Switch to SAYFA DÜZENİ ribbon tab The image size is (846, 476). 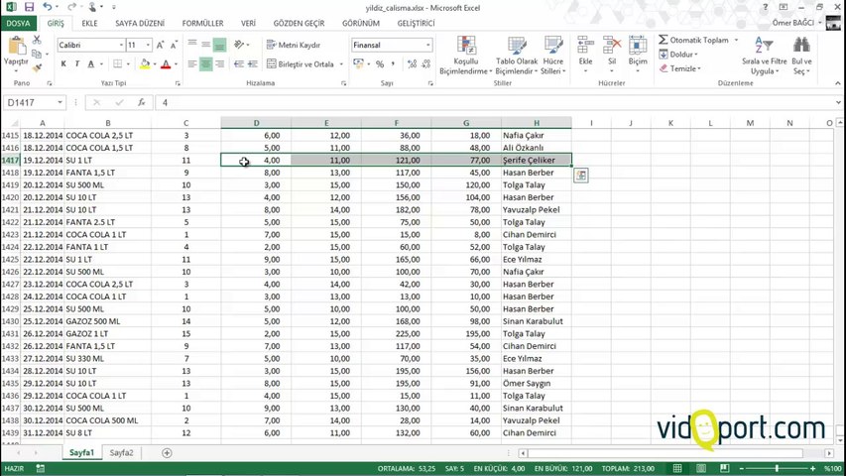(x=140, y=23)
